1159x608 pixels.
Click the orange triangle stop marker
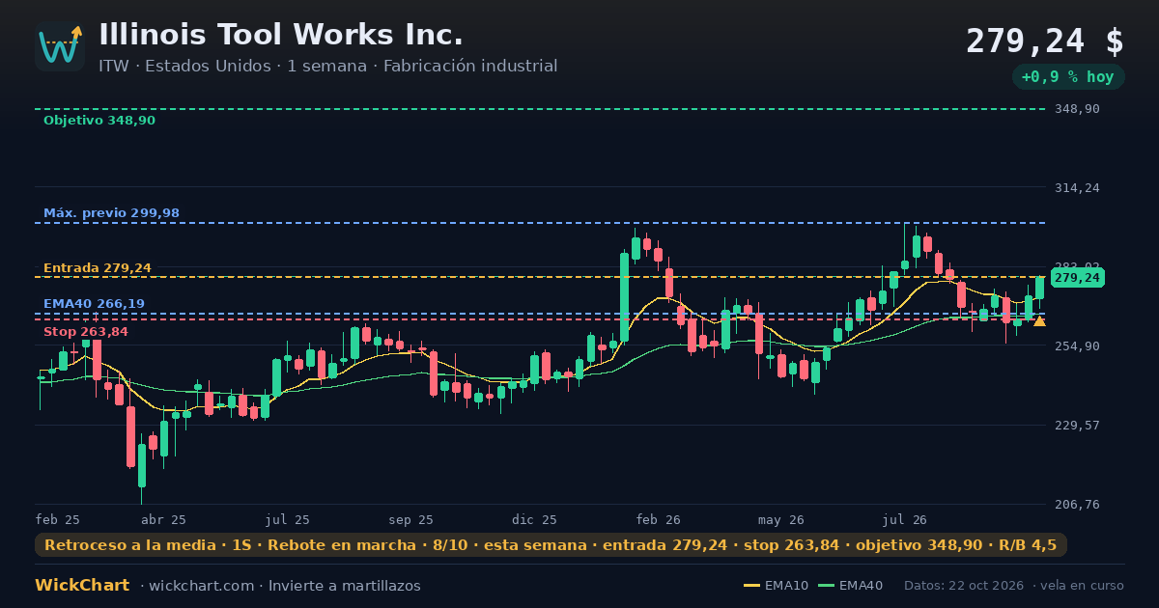pos(1039,321)
